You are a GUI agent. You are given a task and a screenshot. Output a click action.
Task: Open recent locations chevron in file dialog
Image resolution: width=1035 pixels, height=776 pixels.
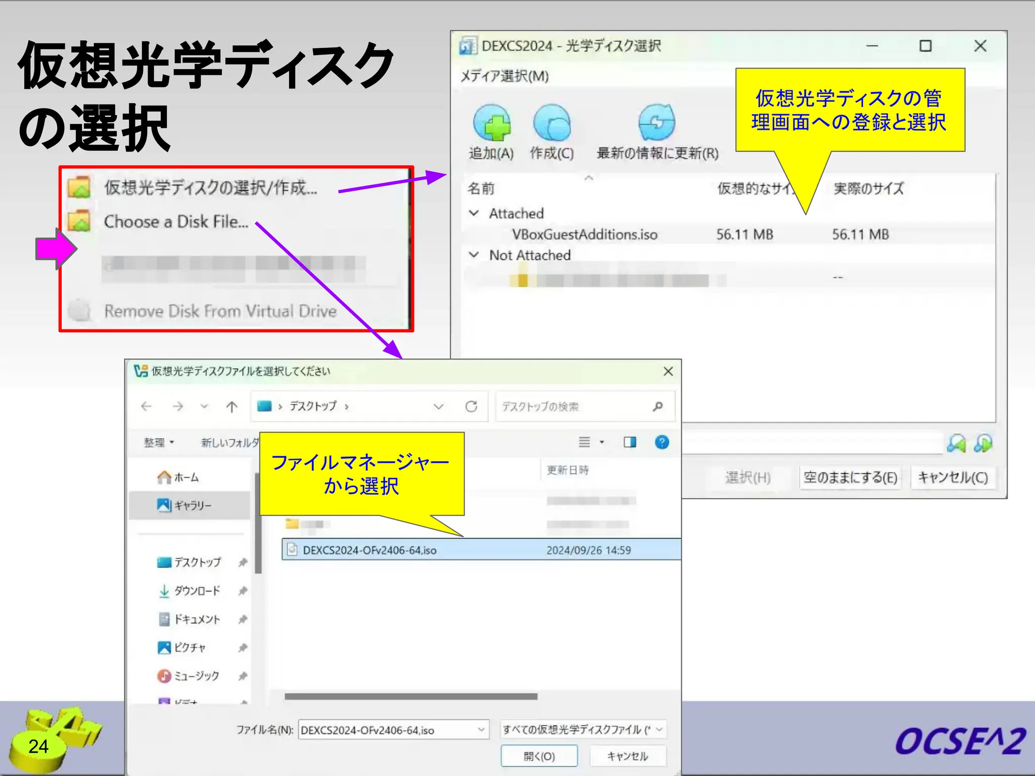(x=204, y=406)
